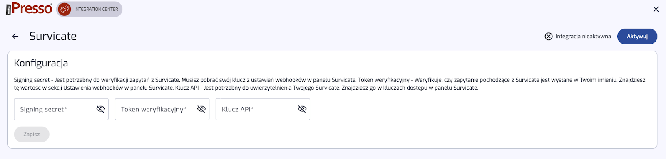Activate integration with the Aktywuj button

pos(637,37)
